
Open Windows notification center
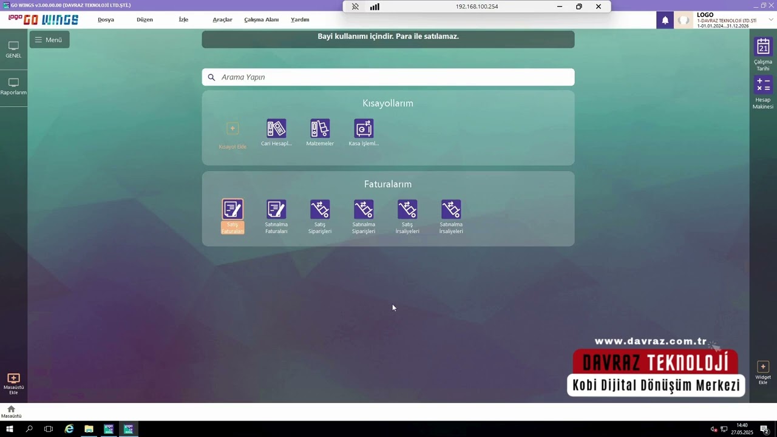tap(765, 429)
